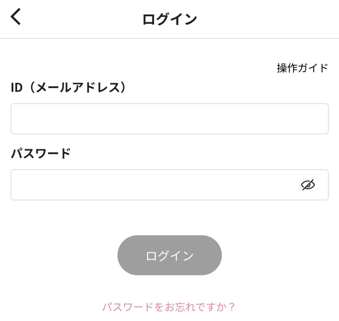Click the ログイン heading in the header
Image resolution: width=339 pixels, height=321 pixels.
169,20
